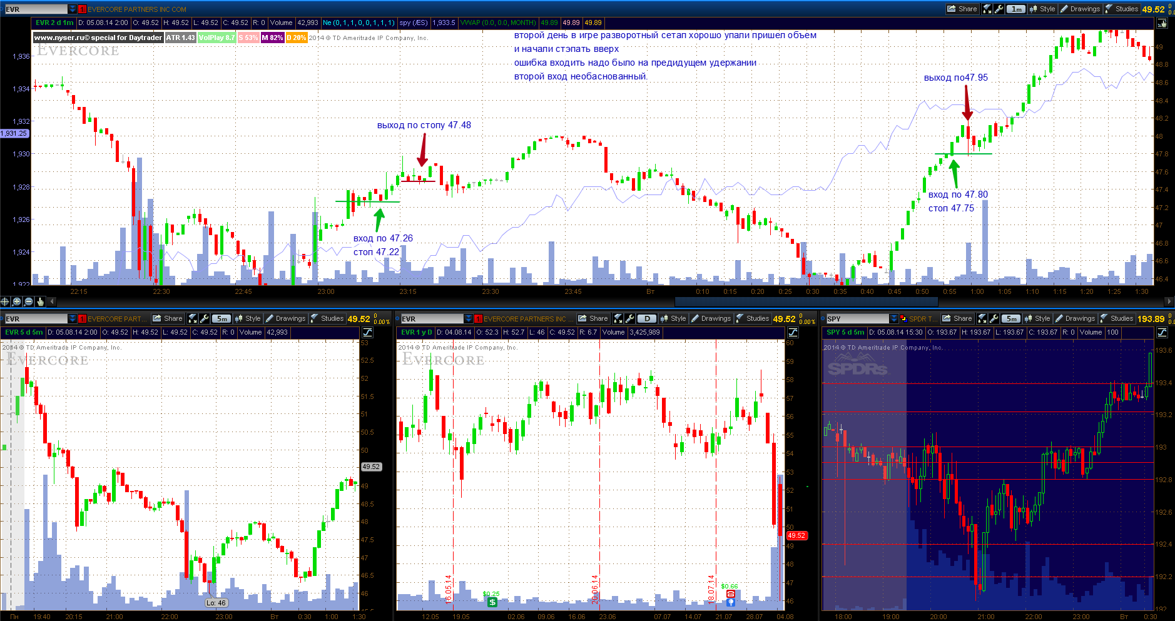Image resolution: width=1175 pixels, height=621 pixels.
Task: Click EVR symbol field on 5m chart
Action: pos(36,319)
